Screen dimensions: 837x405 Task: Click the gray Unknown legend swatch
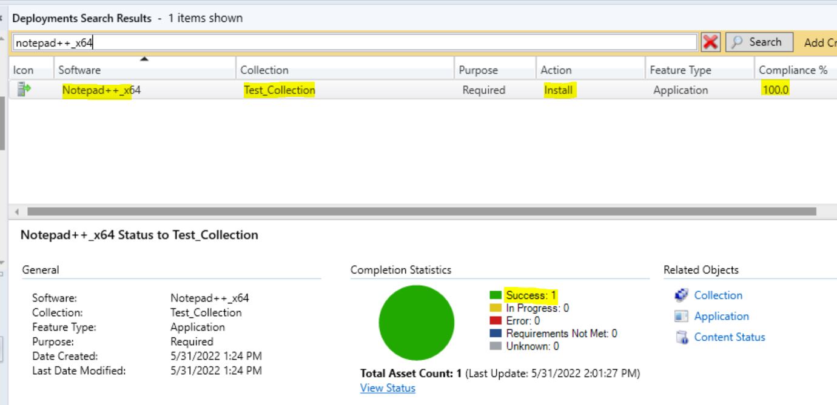click(496, 346)
